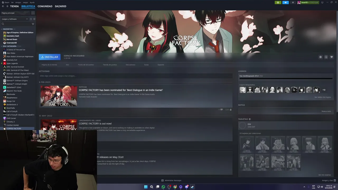
Task: Go to the COMUNIDAD section
Action: [x=45, y=6]
